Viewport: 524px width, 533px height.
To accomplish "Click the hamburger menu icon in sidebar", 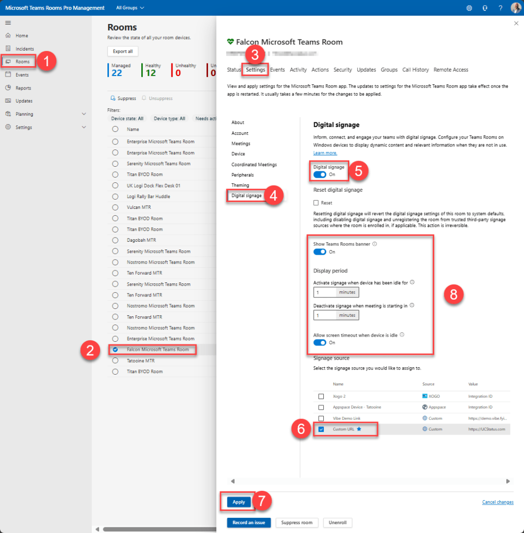I will point(8,23).
